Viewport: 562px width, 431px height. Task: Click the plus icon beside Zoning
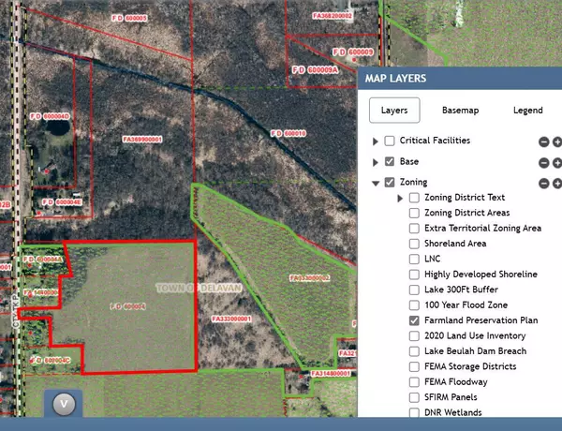pyautogui.click(x=557, y=184)
